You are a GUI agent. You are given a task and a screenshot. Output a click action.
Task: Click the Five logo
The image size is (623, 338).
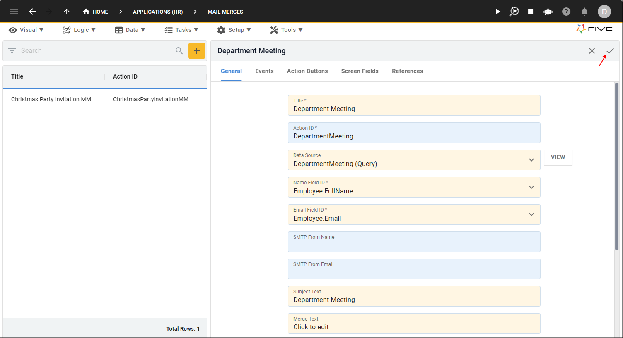point(594,29)
